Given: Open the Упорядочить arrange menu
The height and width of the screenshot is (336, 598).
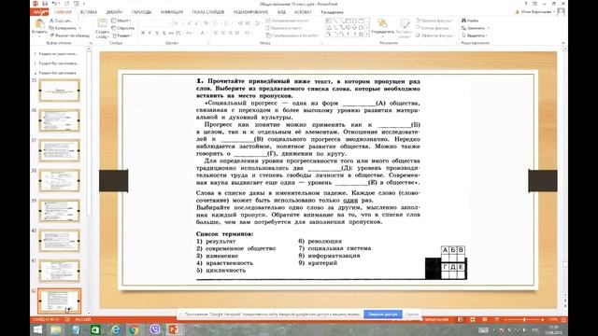Looking at the screenshot, I should [382, 27].
